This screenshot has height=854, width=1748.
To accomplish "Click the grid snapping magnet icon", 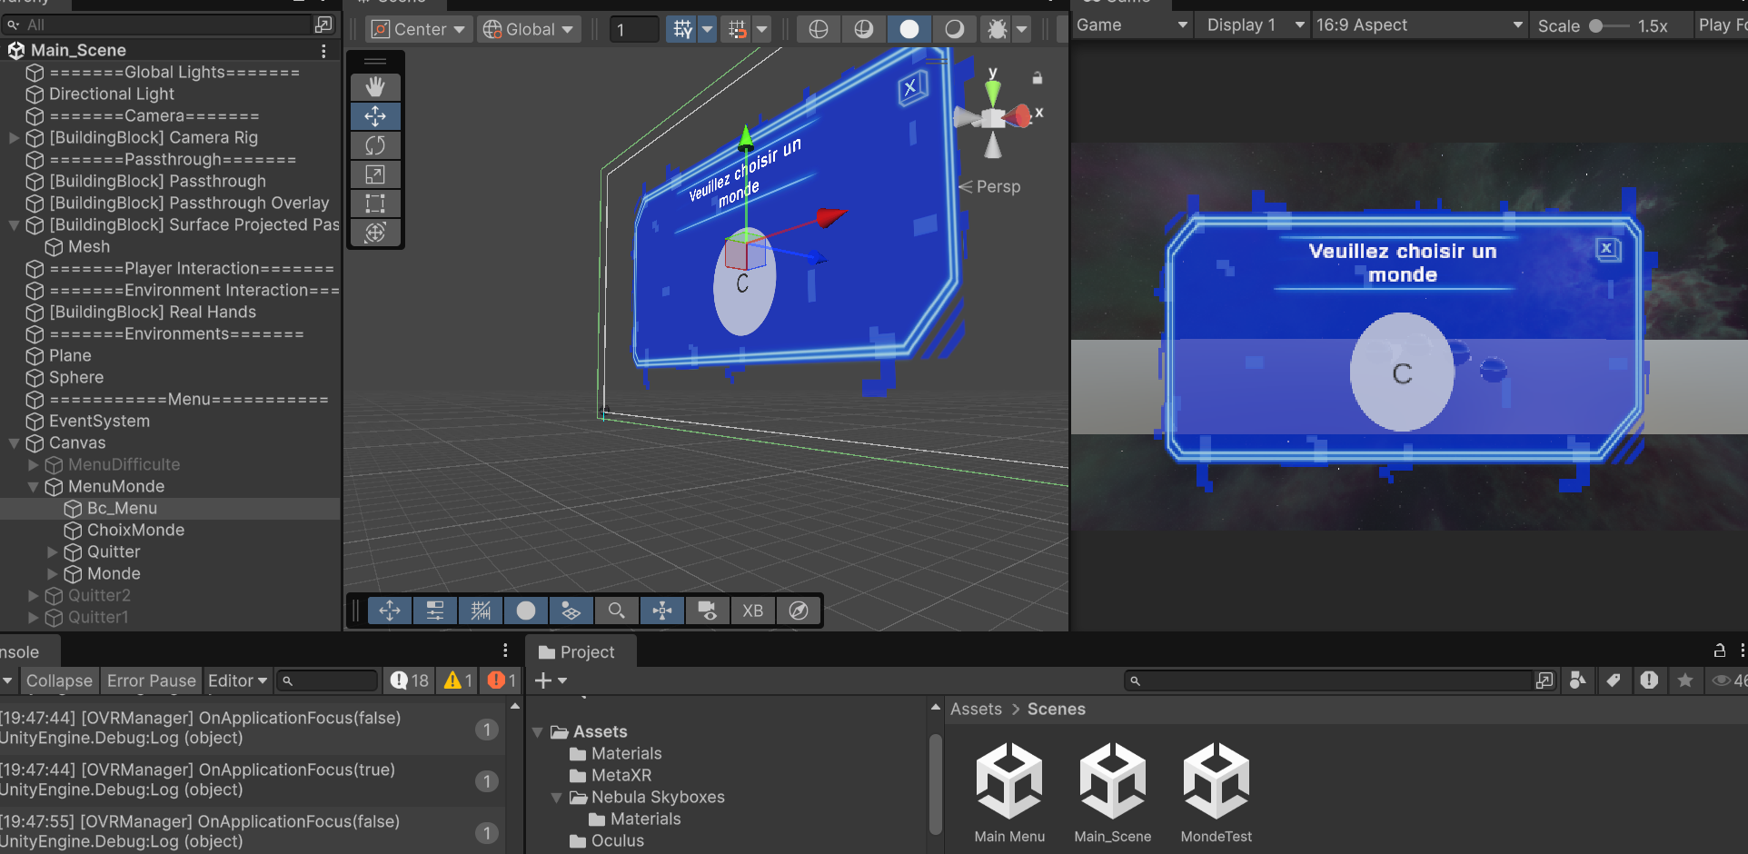I will (737, 30).
